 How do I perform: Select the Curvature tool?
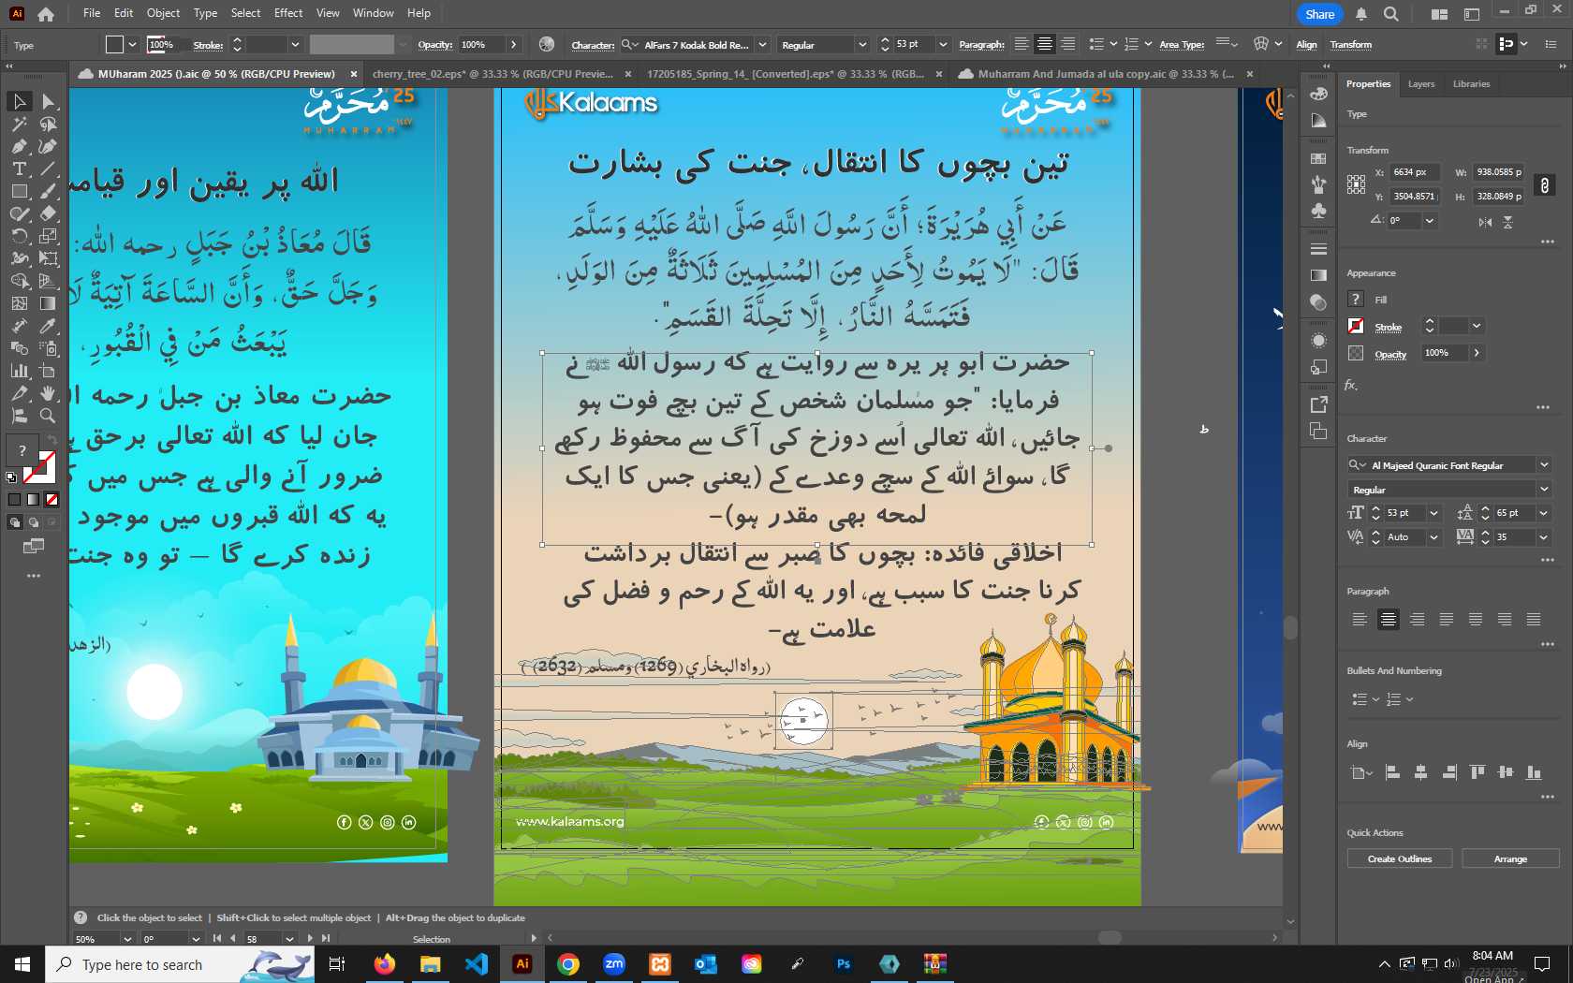[48, 146]
